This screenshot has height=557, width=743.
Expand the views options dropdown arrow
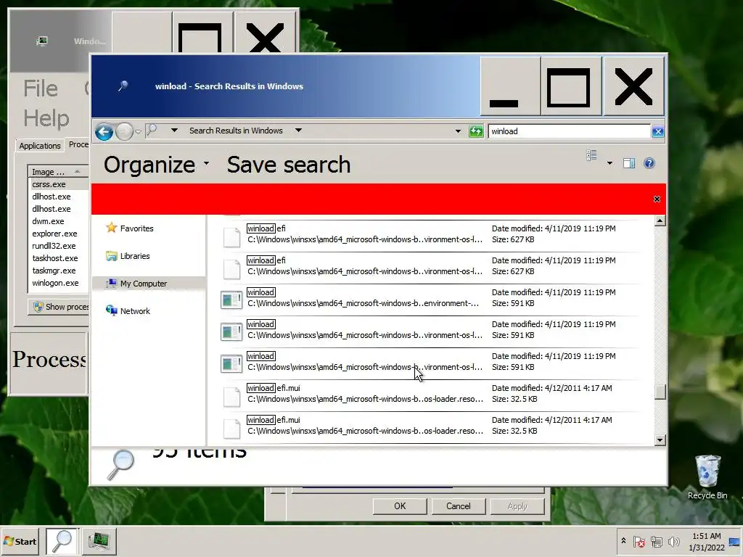coord(609,163)
